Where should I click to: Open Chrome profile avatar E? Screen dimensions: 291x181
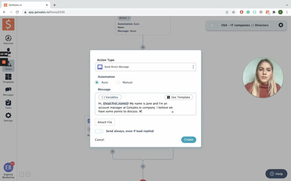pyautogui.click(x=280, y=12)
